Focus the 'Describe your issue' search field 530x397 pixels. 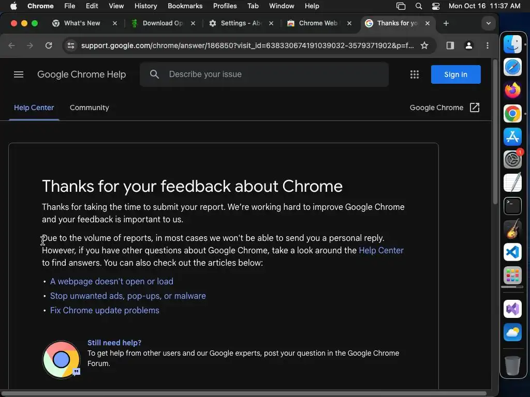point(264,74)
